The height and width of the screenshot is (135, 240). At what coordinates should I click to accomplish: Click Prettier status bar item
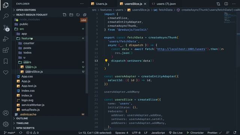[214, 133]
